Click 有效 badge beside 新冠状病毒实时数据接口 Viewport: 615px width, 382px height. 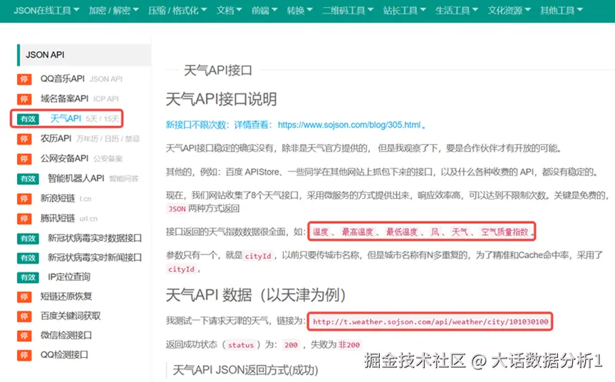coord(28,239)
